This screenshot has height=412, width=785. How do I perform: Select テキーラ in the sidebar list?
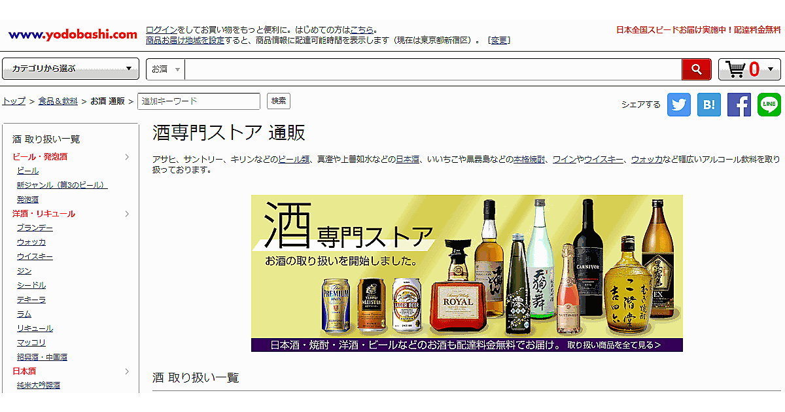[x=31, y=300]
